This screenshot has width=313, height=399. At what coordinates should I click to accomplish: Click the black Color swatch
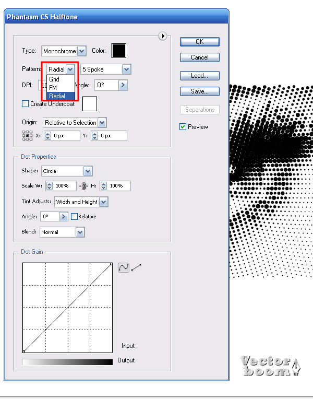coord(119,50)
